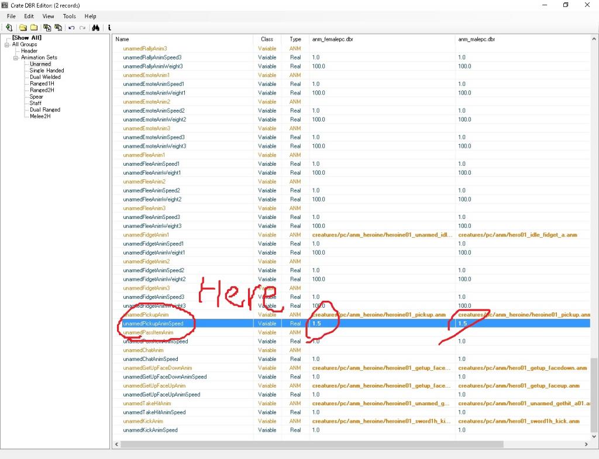Image resolution: width=599 pixels, height=459 pixels.
Task: Collapse the Animation Sets tree node
Action: tap(16, 58)
